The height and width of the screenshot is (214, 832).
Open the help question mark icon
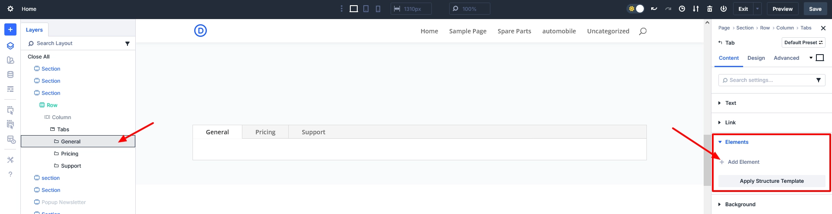coord(10,174)
